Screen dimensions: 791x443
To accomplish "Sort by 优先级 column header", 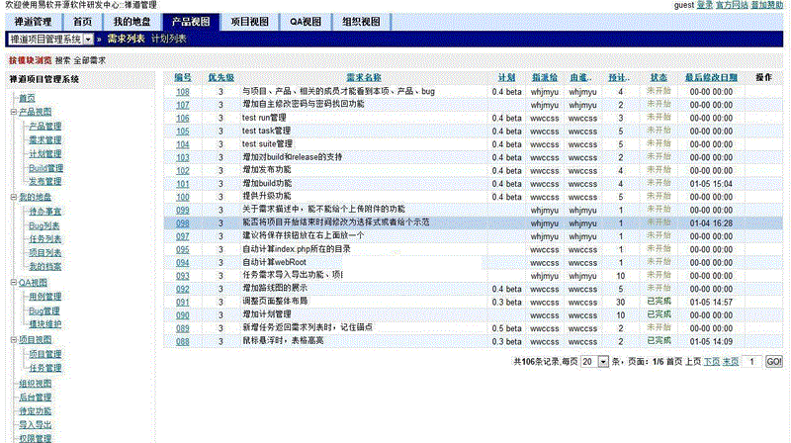I will [220, 78].
